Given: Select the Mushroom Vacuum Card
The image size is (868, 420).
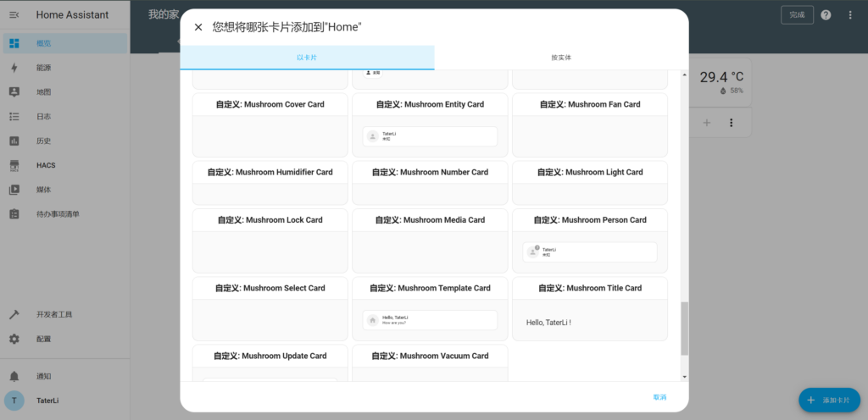Looking at the screenshot, I should point(430,363).
